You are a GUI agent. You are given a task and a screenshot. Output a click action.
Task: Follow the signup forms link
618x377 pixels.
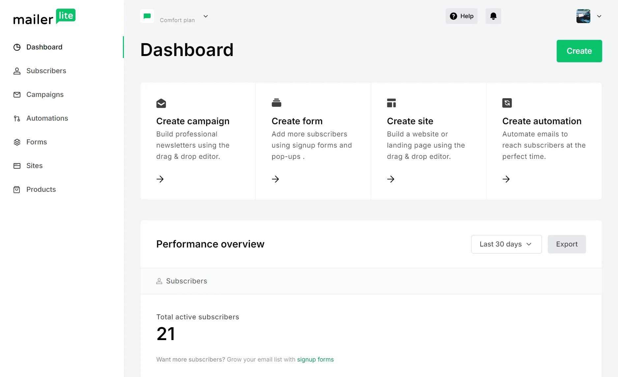(315, 360)
